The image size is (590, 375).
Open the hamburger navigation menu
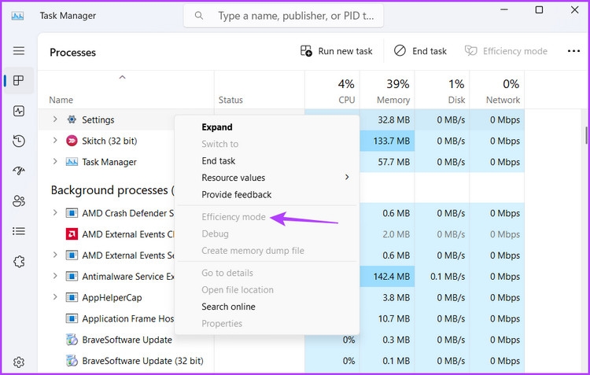[19, 51]
